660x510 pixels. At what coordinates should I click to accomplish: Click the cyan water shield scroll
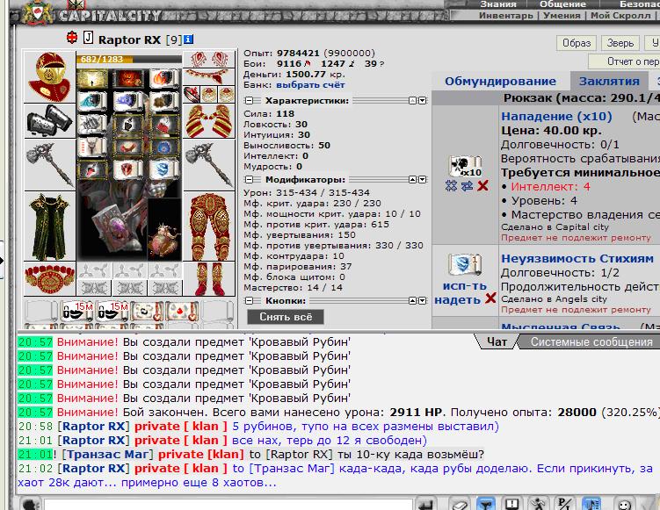coord(91,101)
